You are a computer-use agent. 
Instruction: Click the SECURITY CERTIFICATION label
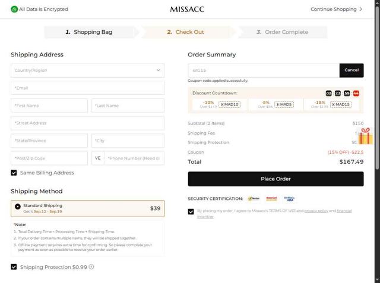coord(215,199)
